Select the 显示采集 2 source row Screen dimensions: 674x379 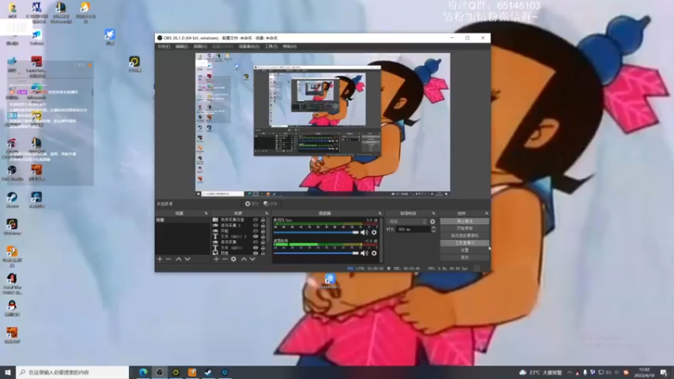pyautogui.click(x=240, y=225)
